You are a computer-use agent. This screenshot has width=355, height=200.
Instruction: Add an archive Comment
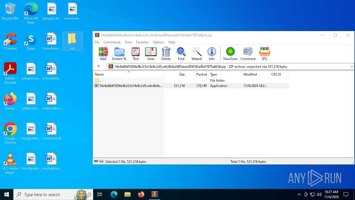coord(248,54)
